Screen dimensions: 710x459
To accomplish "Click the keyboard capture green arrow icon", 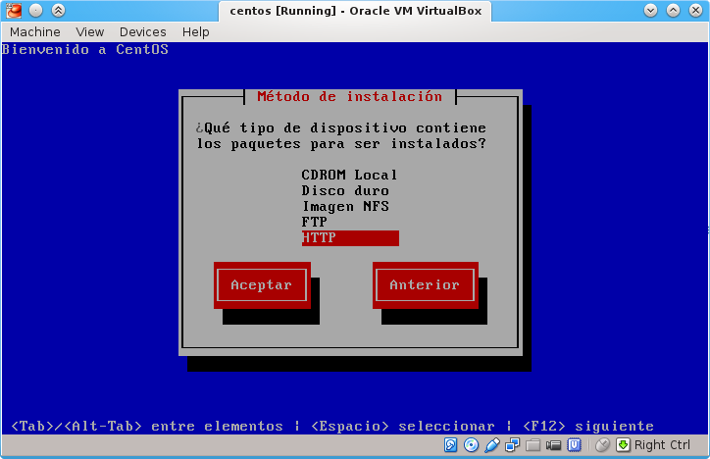I will (623, 445).
